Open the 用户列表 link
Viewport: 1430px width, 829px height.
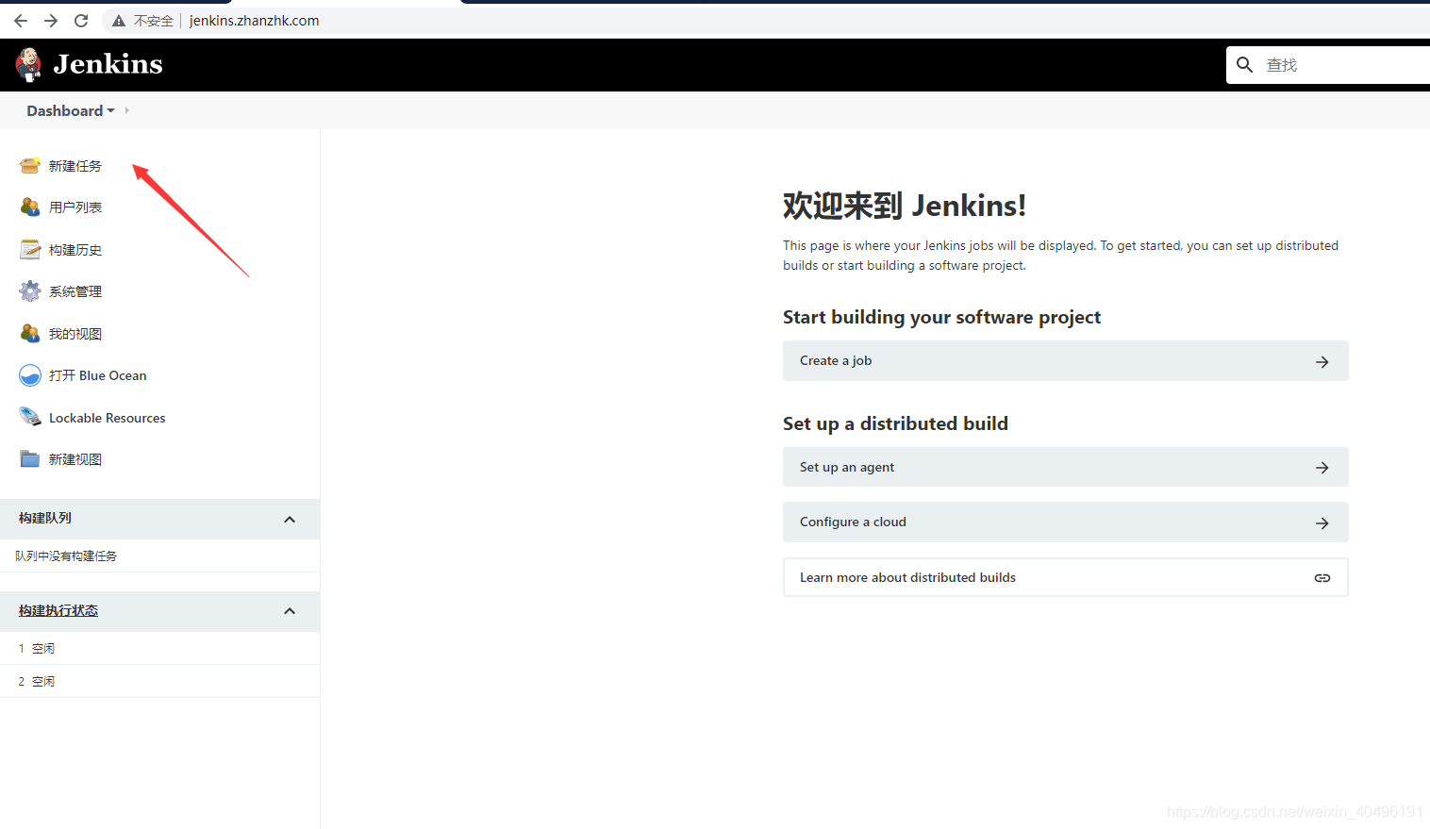[75, 207]
